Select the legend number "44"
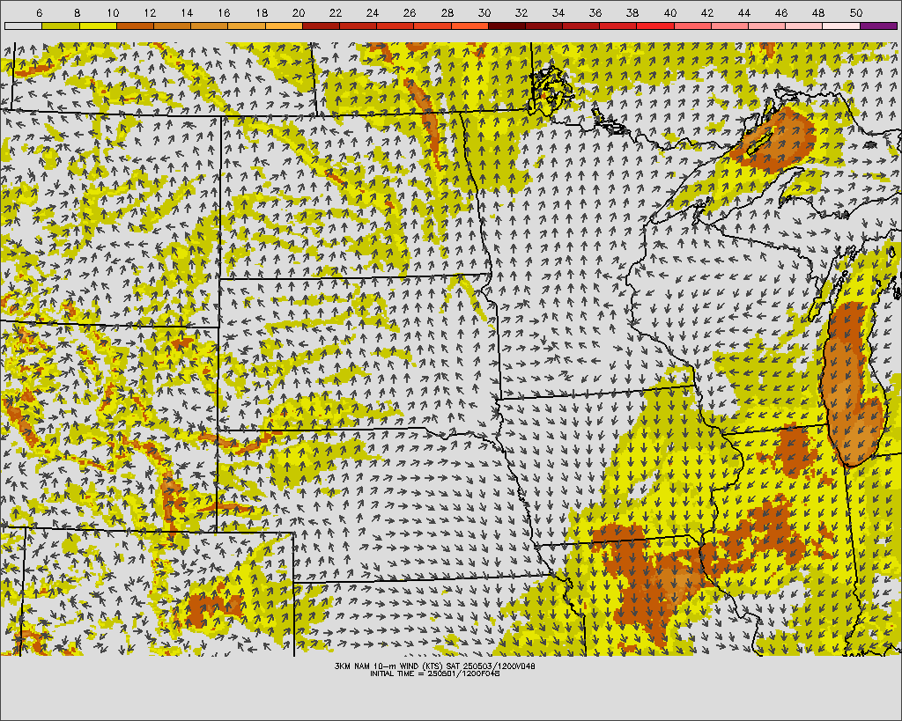Image resolution: width=902 pixels, height=721 pixels. click(744, 12)
